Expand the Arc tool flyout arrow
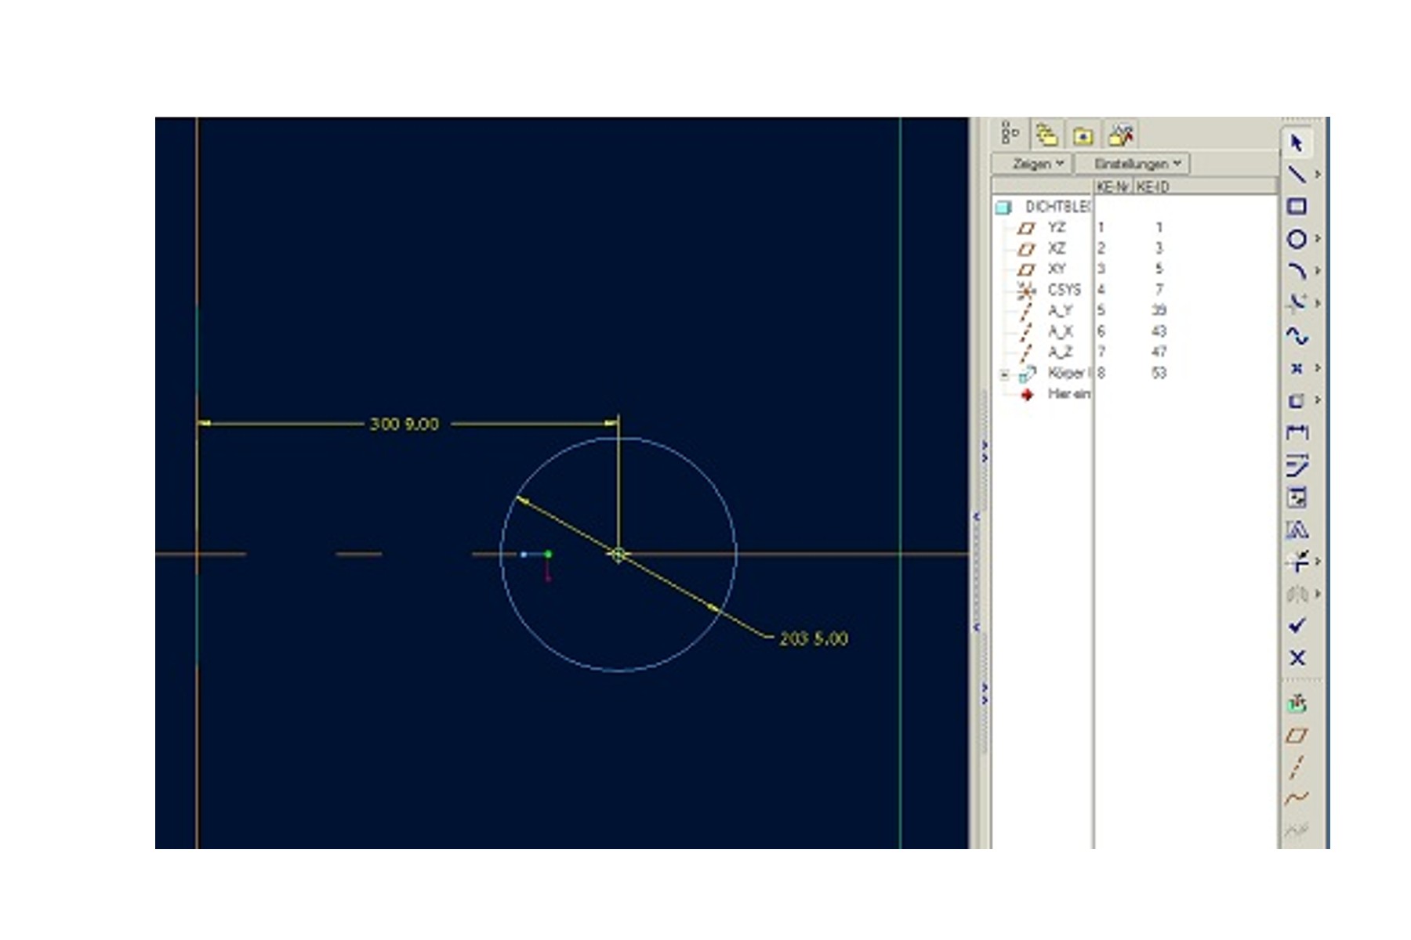 click(1318, 271)
